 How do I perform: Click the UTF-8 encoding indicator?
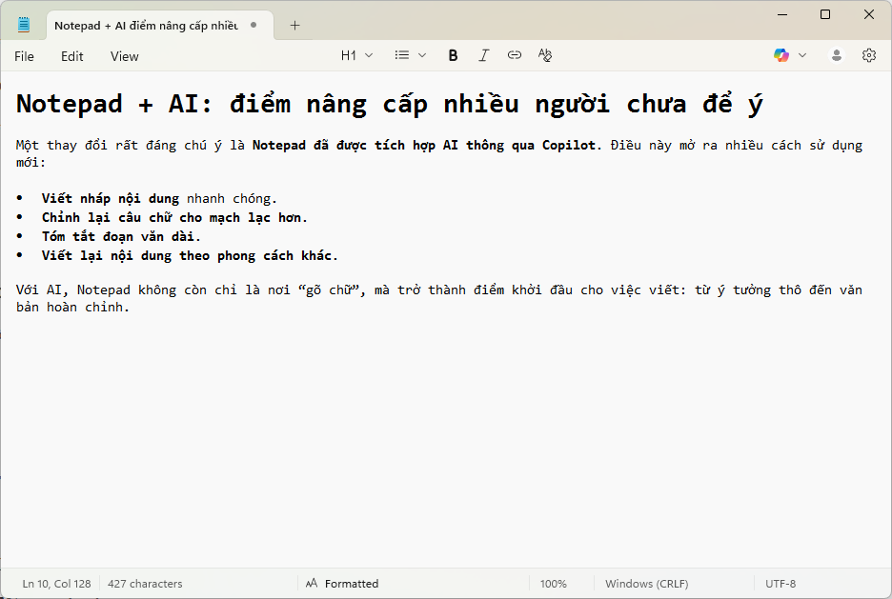click(780, 584)
